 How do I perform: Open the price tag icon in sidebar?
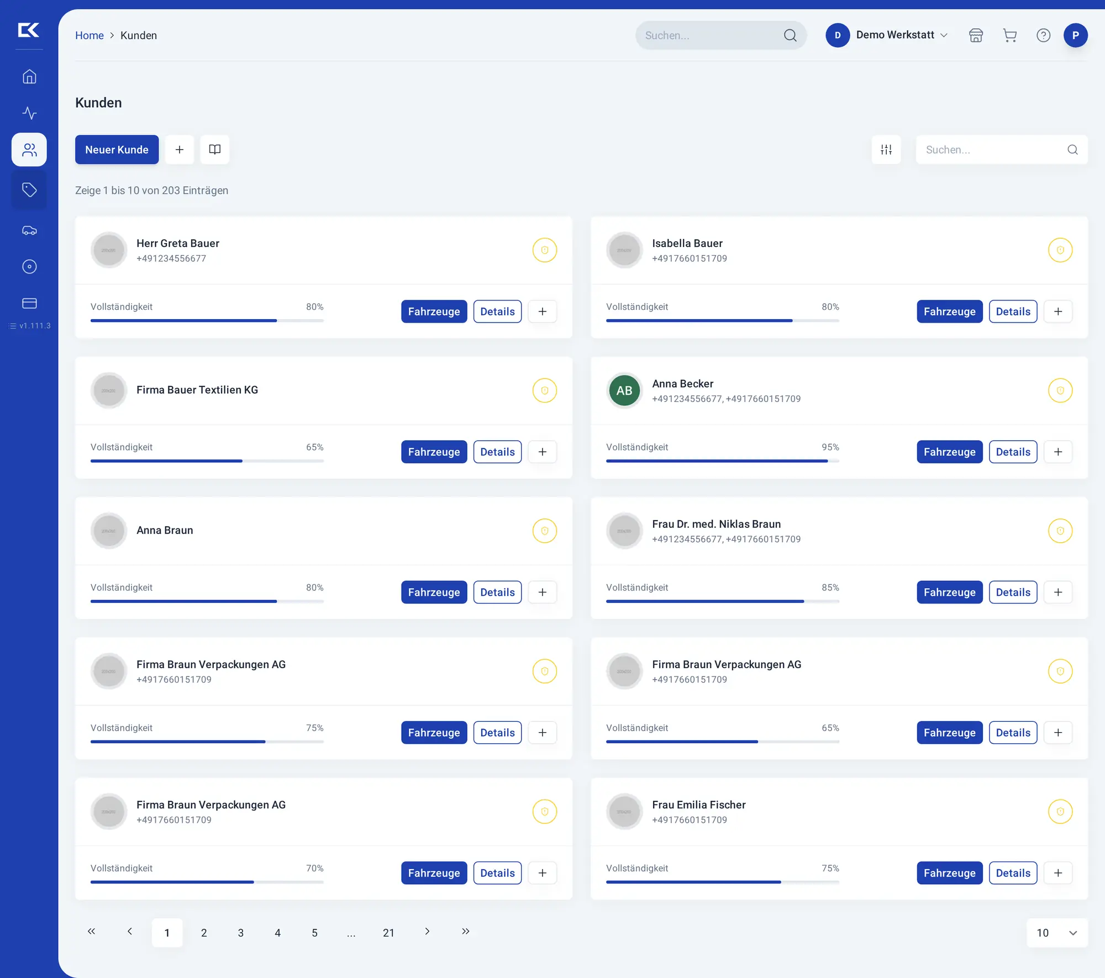point(29,189)
